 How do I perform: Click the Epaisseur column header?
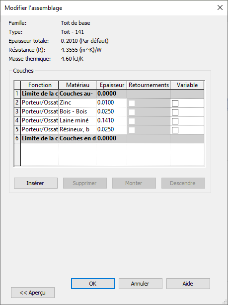click(x=111, y=85)
